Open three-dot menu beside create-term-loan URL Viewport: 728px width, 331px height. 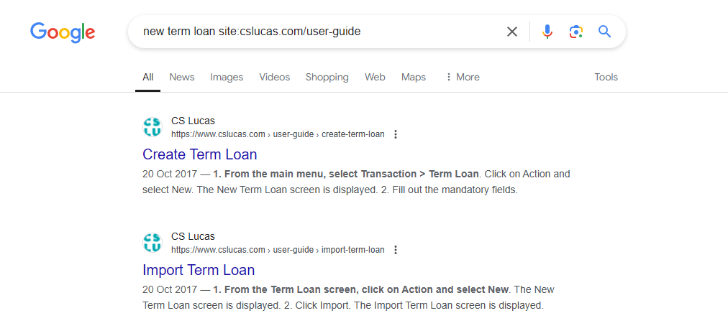[396, 134]
